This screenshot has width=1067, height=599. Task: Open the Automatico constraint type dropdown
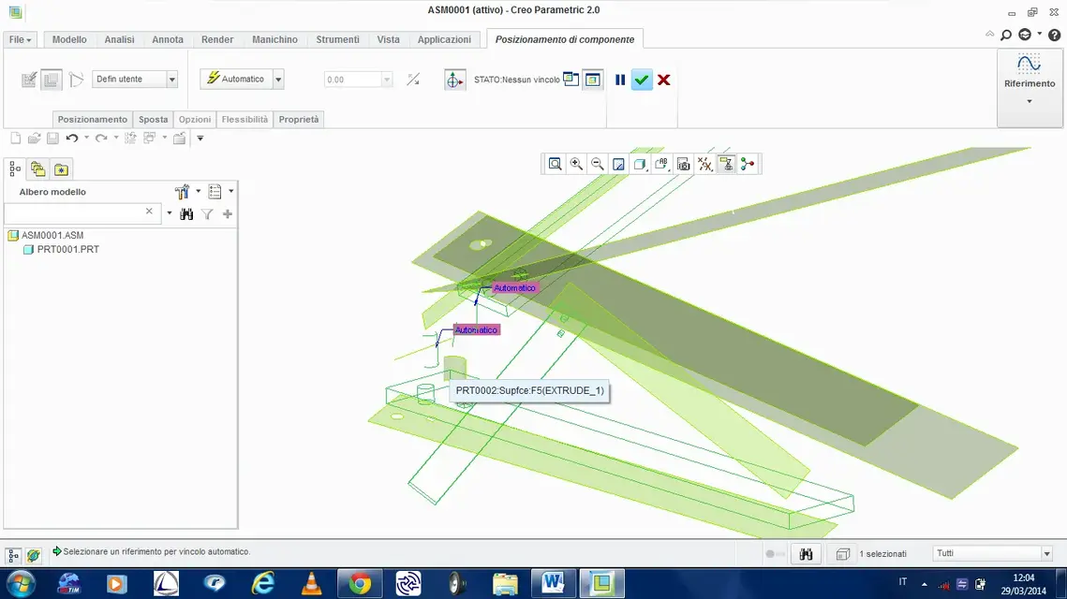click(x=278, y=80)
